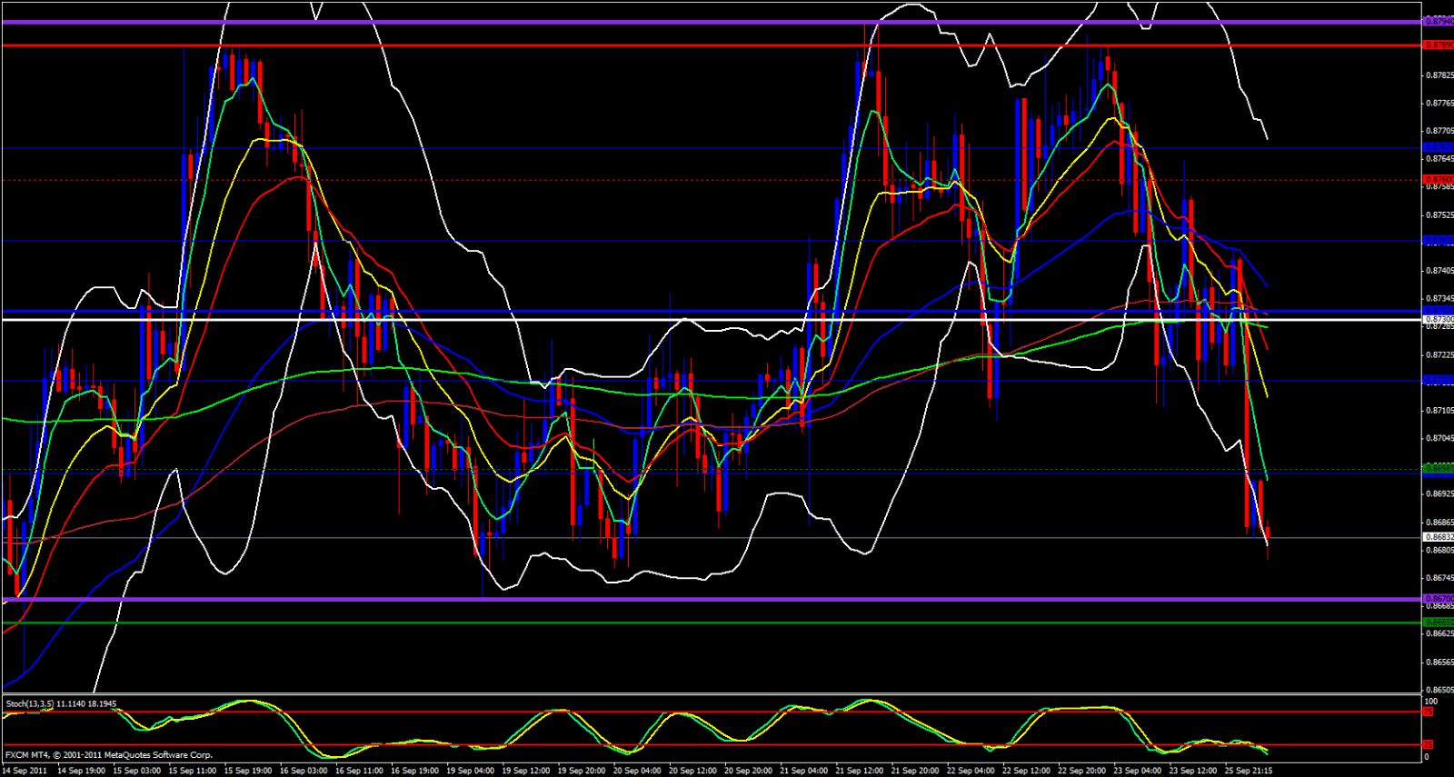
Task: Click the 22 Sep 20:00 time label
Action: click(1081, 771)
